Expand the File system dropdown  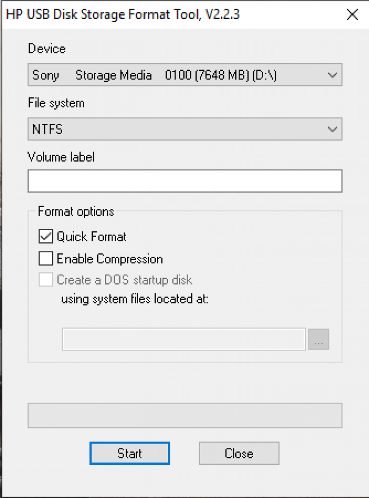185,129
